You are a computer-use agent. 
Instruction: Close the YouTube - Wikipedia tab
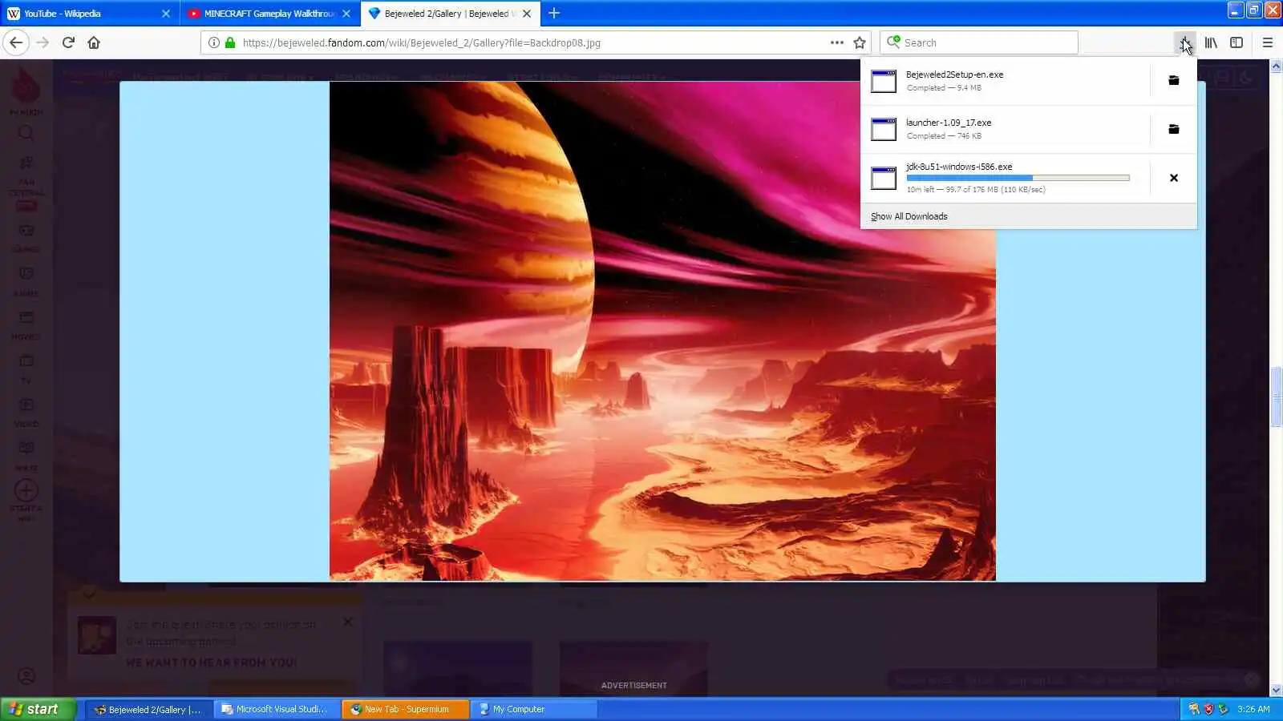(166, 14)
